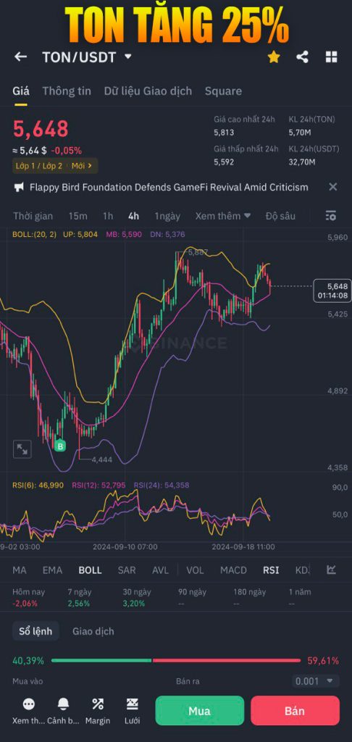Open the Lớp 1 / Lớp 2 Mới tag
The height and width of the screenshot is (742, 352).
click(55, 166)
